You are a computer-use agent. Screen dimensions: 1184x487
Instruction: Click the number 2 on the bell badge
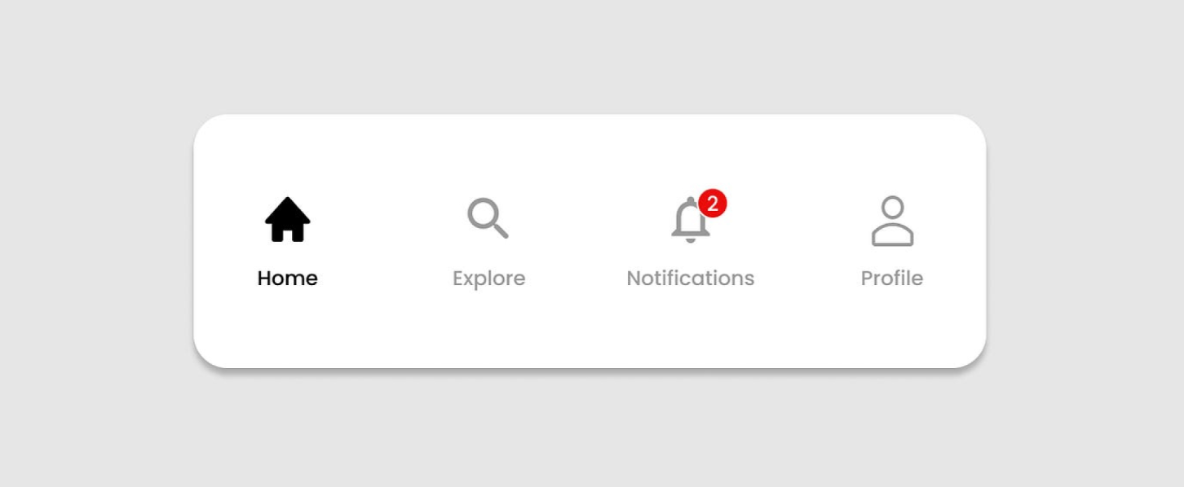[713, 204]
